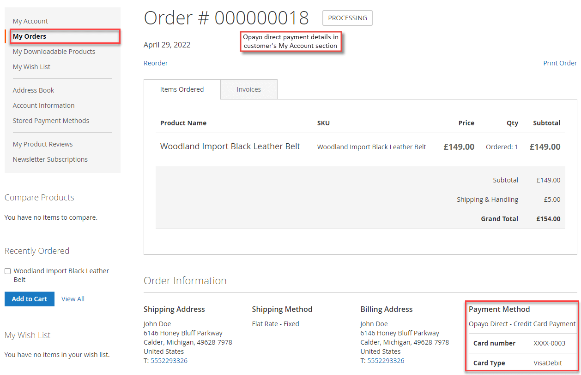Select order date April 29, 2022
Viewport: 581px width, 375px height.
(x=167, y=45)
